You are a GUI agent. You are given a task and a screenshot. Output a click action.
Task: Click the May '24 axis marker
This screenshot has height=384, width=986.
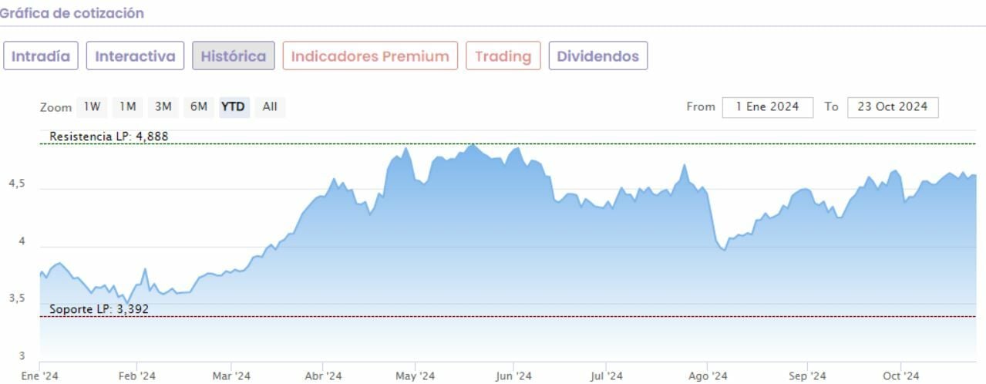coord(415,376)
